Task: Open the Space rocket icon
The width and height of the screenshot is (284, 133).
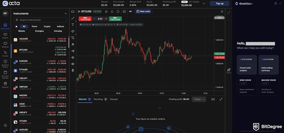Action: click(x=229, y=71)
